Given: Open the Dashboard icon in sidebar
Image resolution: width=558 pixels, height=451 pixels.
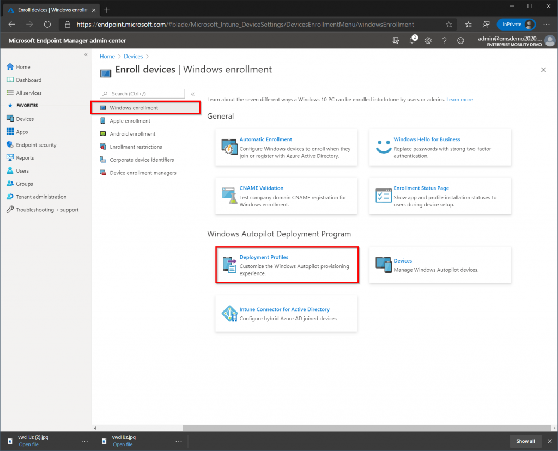Looking at the screenshot, I should 10,80.
